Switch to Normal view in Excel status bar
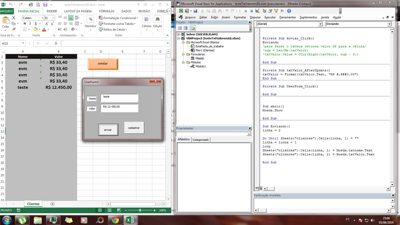The width and height of the screenshot is (400, 225). [x=100, y=210]
